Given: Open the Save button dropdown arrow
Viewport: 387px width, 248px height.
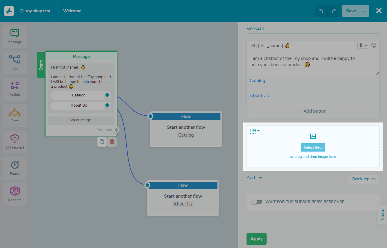Looking at the screenshot, I should click(365, 11).
